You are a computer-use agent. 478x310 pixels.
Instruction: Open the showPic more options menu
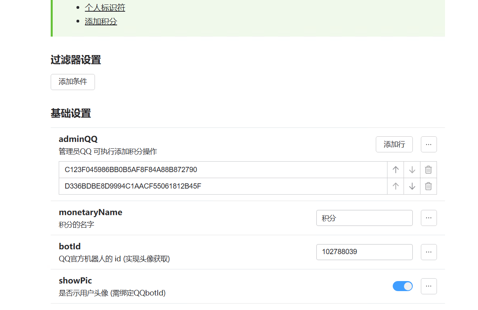coord(429,286)
